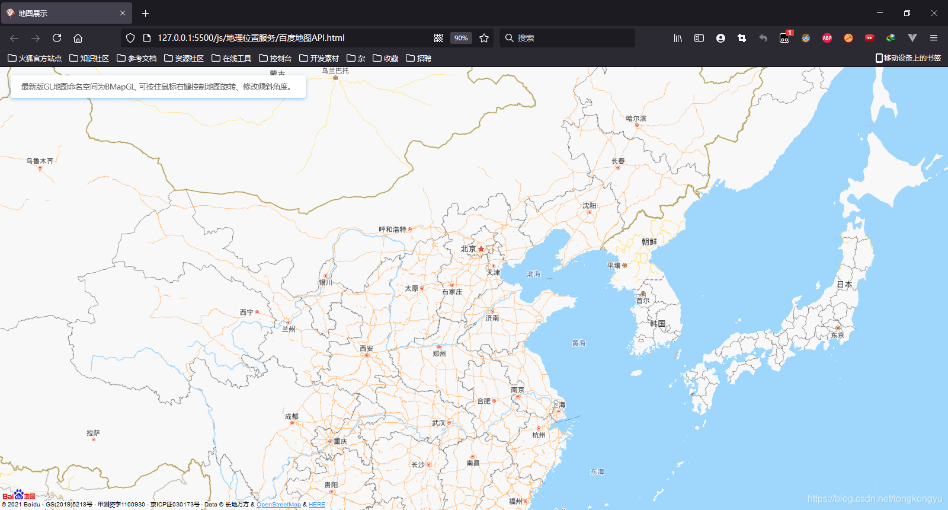This screenshot has width=948, height=510.
Task: Click the address bar URL text
Action: [251, 38]
